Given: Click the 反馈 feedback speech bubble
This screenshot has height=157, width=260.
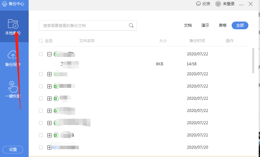Looking at the screenshot, I should [x=198, y=4].
